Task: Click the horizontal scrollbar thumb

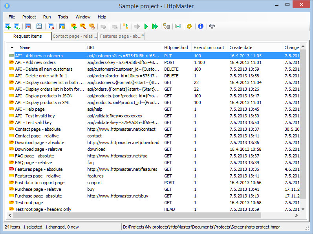Action: pyautogui.click(x=137, y=215)
